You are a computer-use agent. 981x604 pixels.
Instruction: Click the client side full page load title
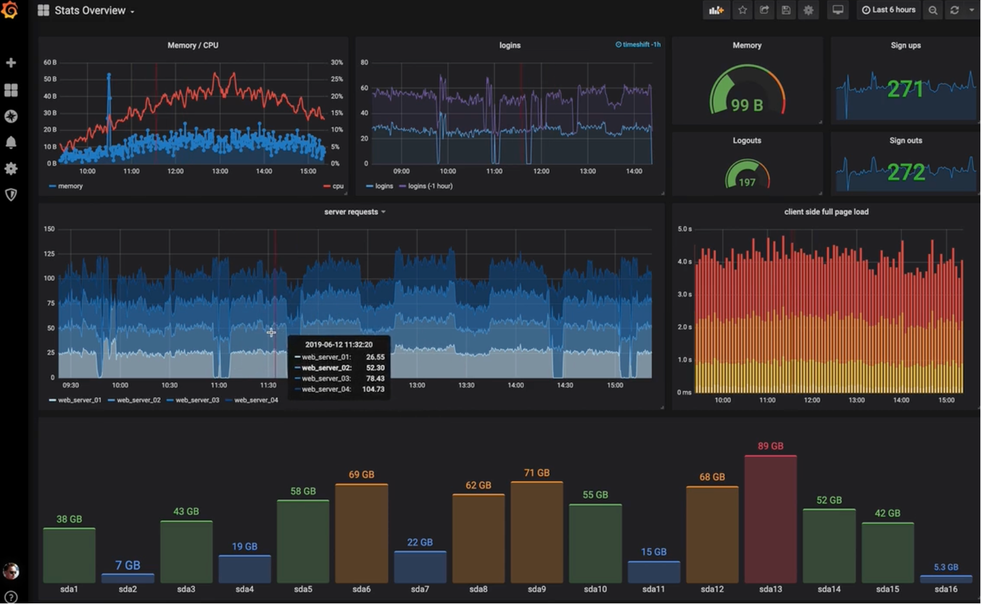[826, 212]
